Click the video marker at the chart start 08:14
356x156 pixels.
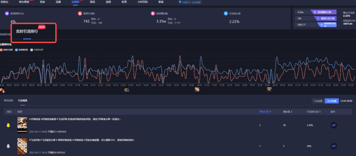(2, 90)
